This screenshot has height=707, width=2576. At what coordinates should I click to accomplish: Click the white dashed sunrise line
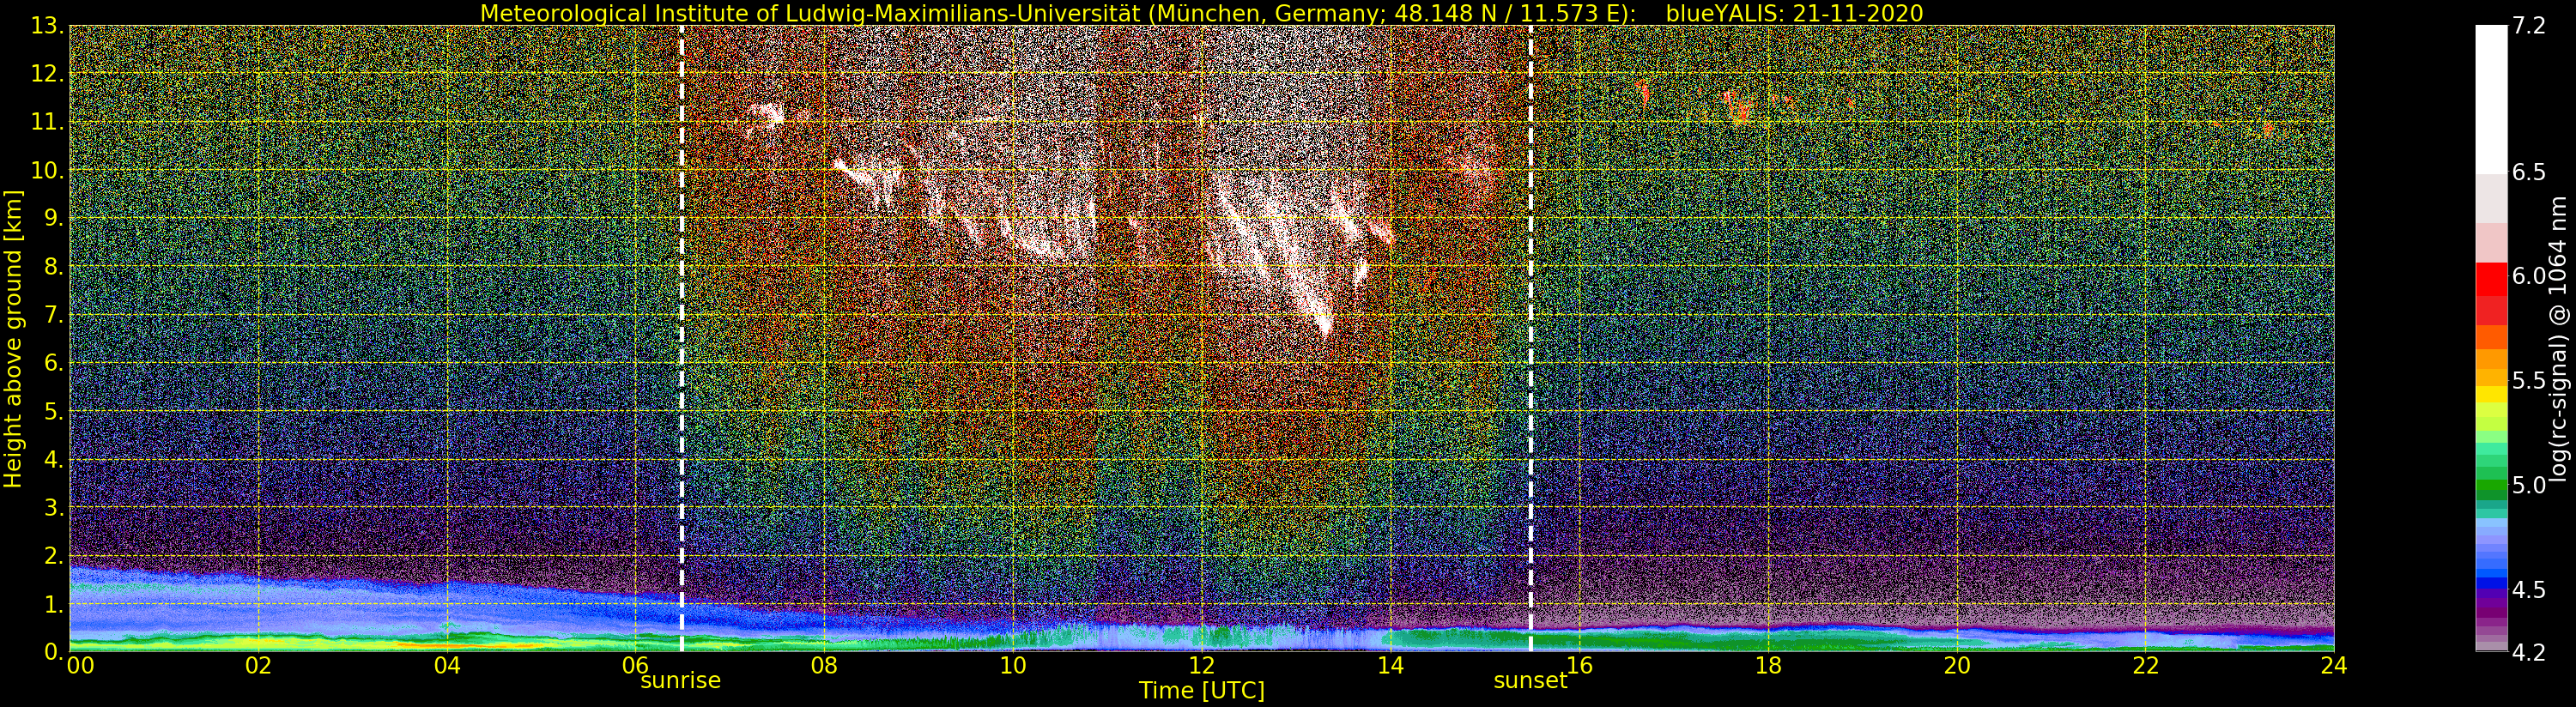pyautogui.click(x=682, y=338)
